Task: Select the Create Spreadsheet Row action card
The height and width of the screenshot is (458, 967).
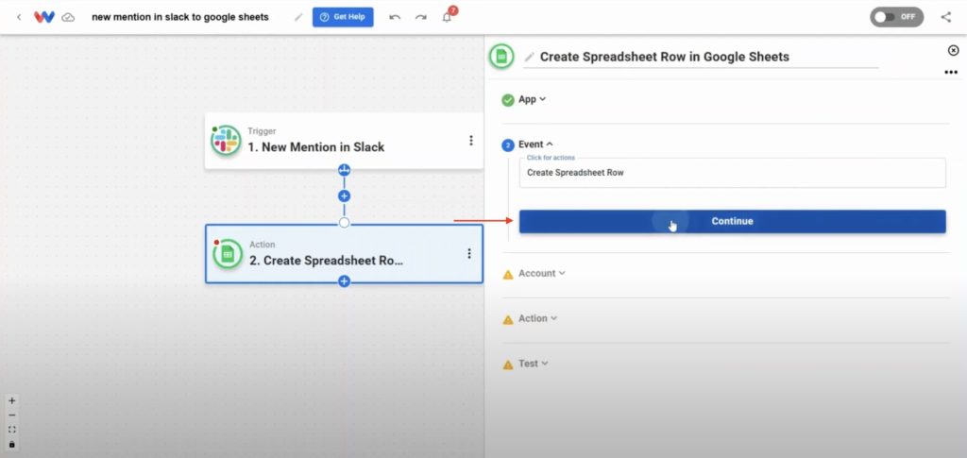Action: pos(344,253)
